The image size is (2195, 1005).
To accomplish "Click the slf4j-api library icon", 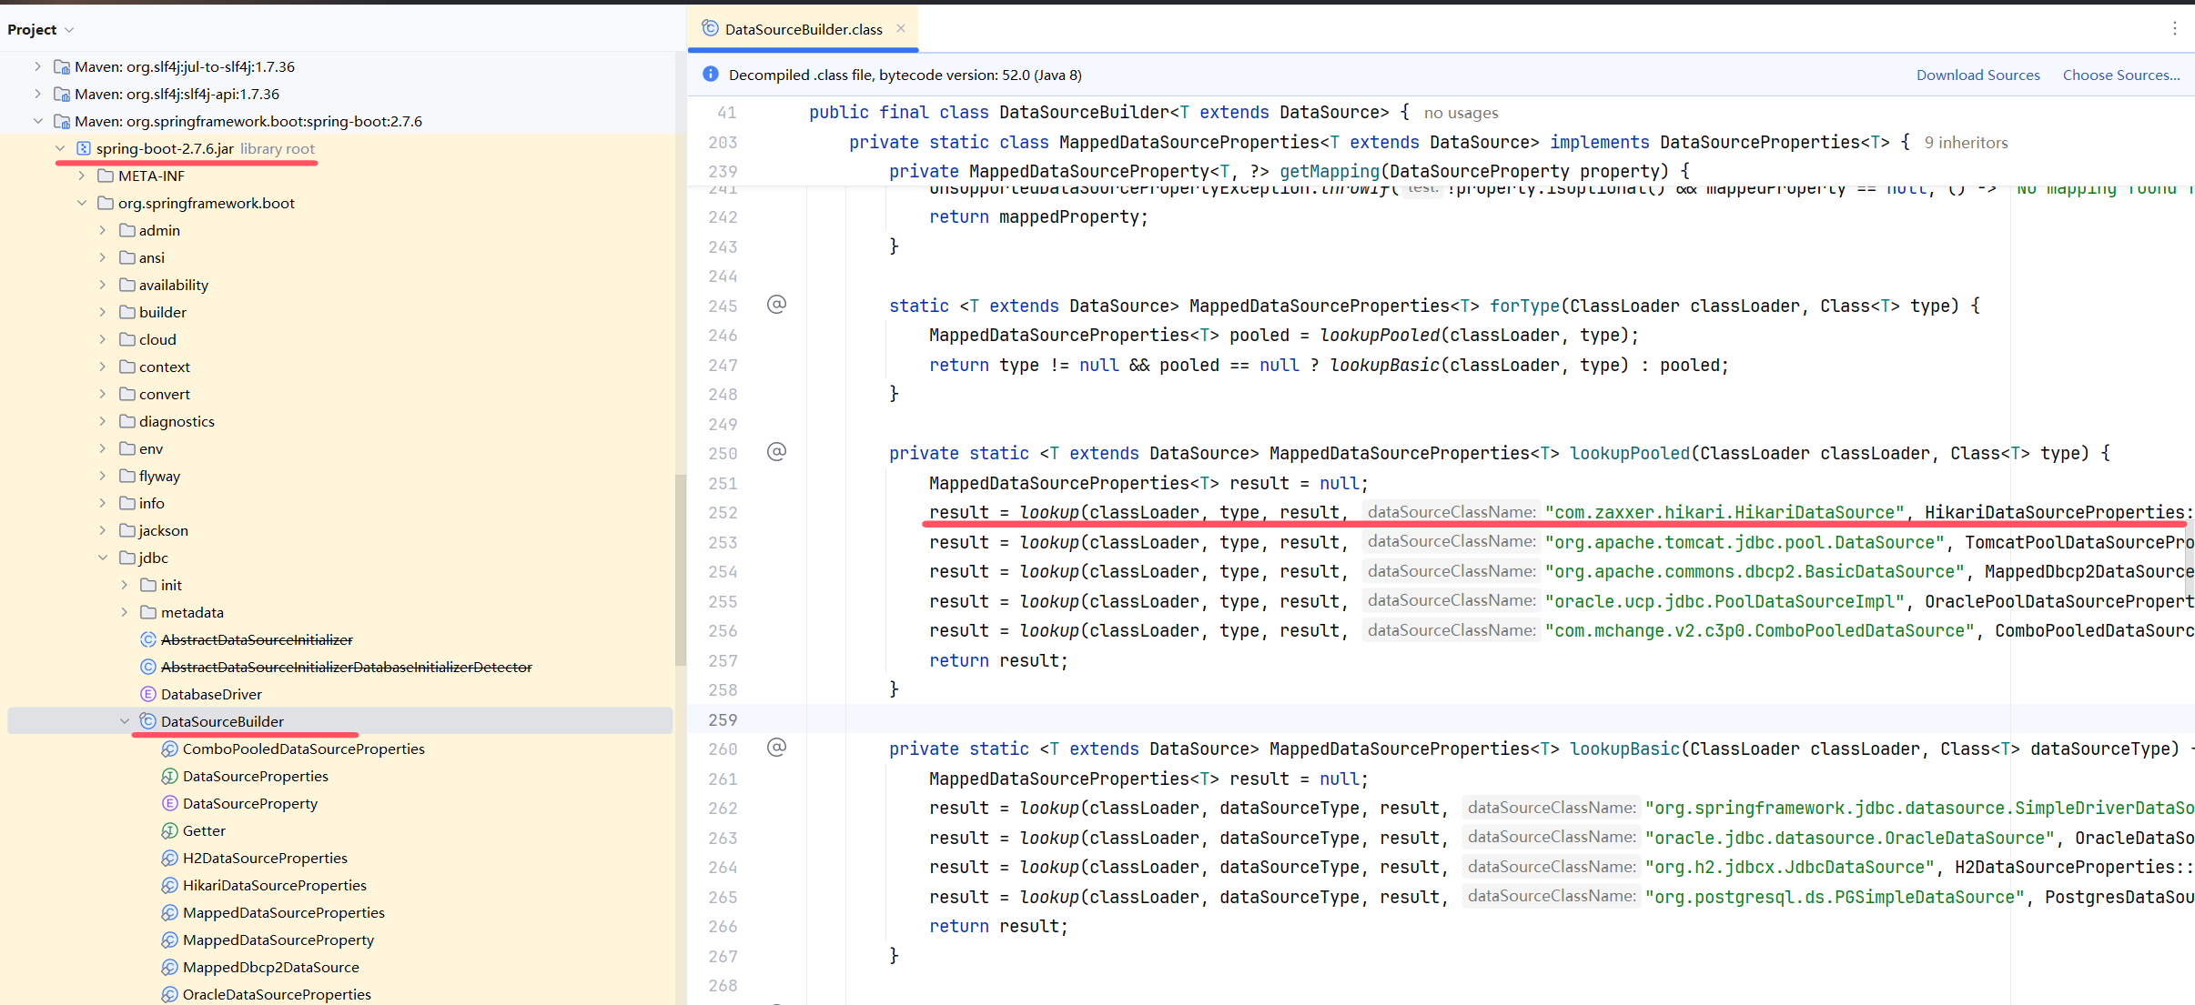I will pyautogui.click(x=62, y=94).
